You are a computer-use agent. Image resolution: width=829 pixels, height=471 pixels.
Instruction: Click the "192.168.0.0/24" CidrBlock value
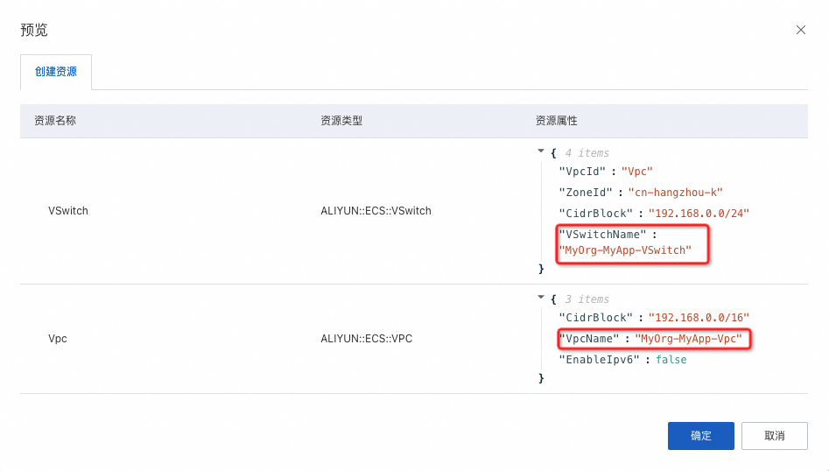[699, 214]
